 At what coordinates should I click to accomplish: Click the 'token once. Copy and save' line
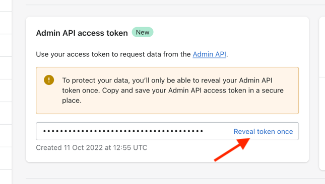pos(173,90)
